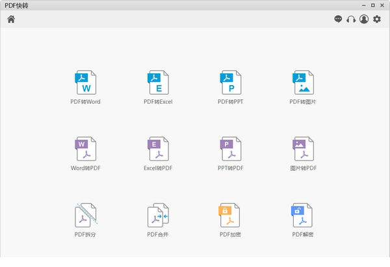
Task: Click the PDF转Word text label
Action: (x=86, y=102)
